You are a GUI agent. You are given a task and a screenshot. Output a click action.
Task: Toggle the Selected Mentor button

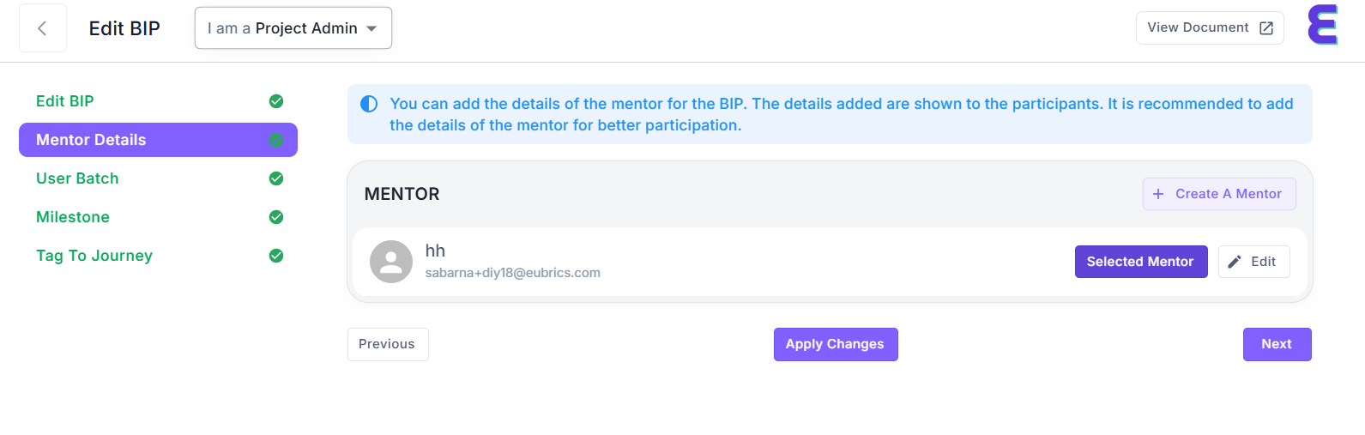pos(1140,262)
